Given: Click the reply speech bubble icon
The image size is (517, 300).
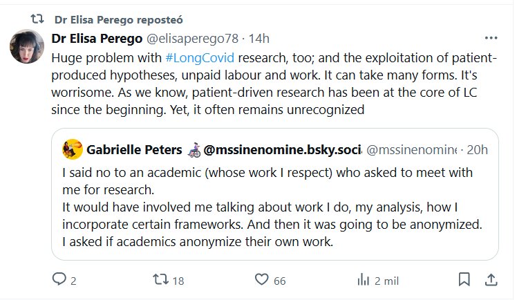Looking at the screenshot, I should pyautogui.click(x=59, y=280).
